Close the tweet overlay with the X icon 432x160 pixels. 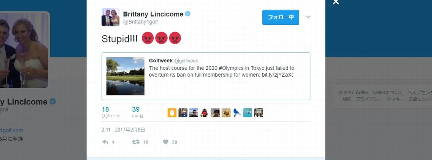[336, 2]
